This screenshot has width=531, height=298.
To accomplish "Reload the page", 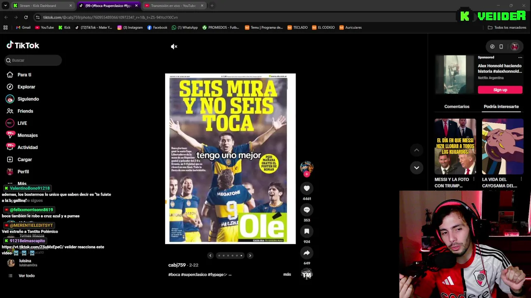I will (26, 17).
